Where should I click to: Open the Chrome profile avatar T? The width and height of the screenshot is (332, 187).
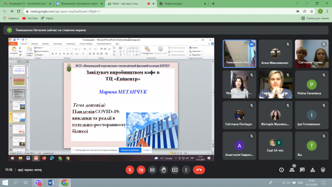320,12
